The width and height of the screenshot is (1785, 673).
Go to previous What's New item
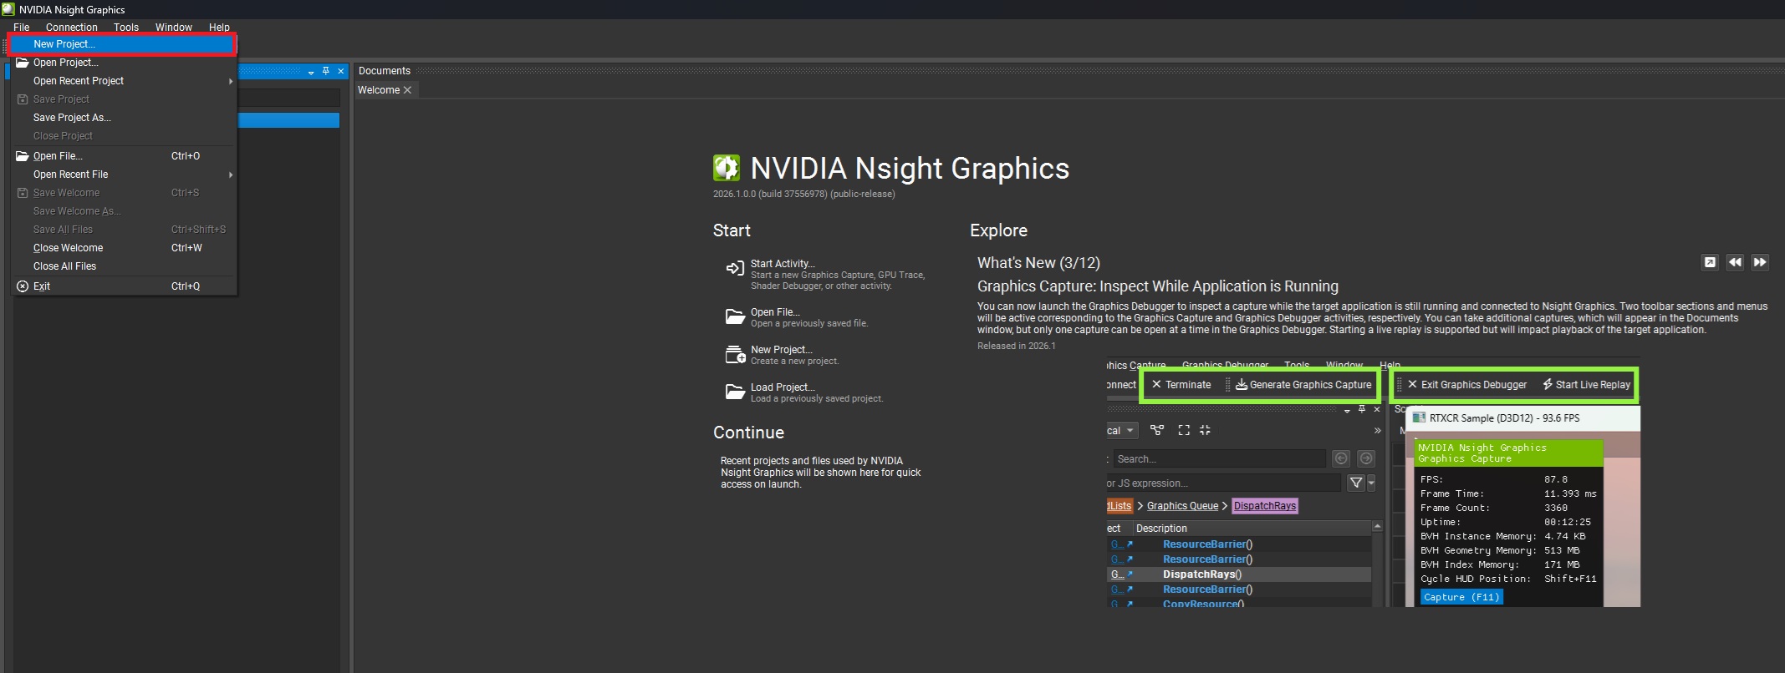pos(1735,262)
